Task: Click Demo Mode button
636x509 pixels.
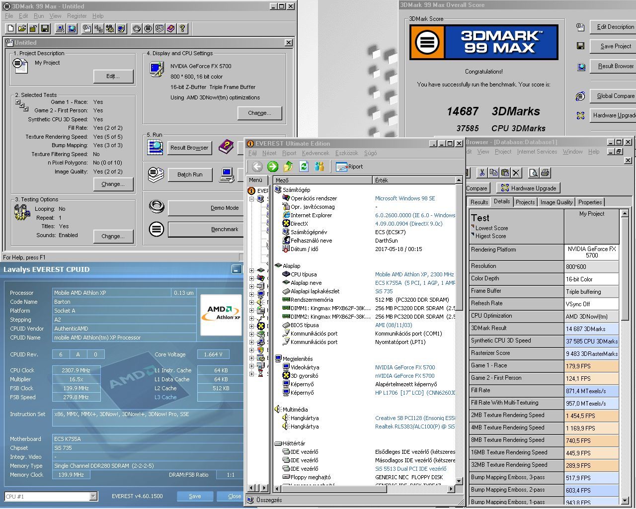Action: tap(206, 208)
